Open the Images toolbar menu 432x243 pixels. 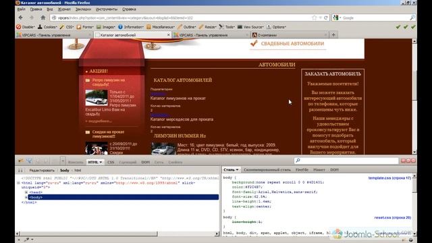[x=106, y=27]
